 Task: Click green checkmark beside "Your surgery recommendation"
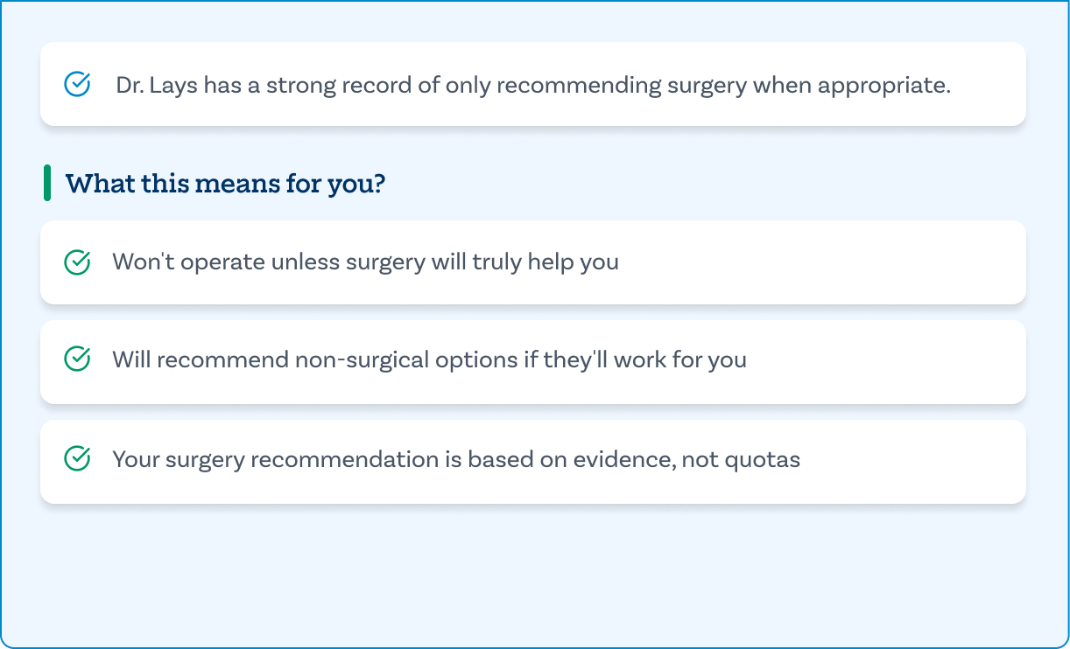coord(78,459)
